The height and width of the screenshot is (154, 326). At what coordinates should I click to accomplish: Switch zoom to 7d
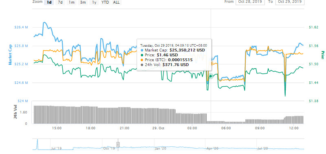(x=60, y=2)
